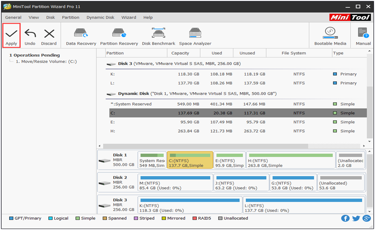This screenshot has height=230, width=375.
Task: Select Disk 3 drive icon in disk map
Action: pos(105,206)
